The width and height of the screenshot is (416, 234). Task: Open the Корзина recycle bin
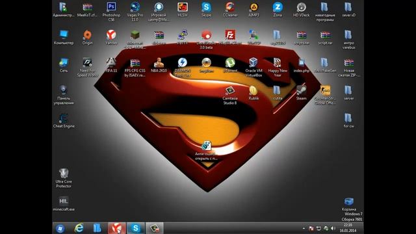click(x=348, y=201)
